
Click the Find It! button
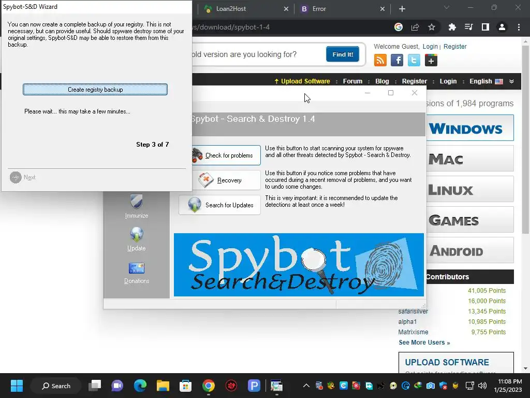pos(343,54)
